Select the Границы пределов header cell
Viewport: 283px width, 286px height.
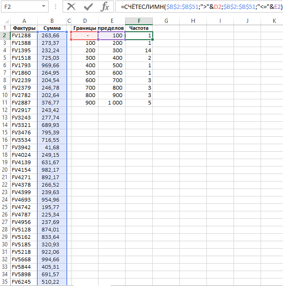[98, 28]
